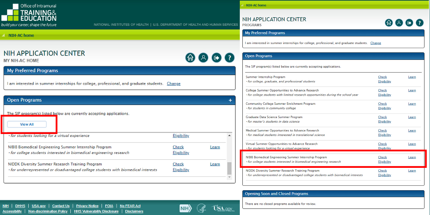Open the profile icon on the PROGRAMS page
The image size is (430, 215).
[x=399, y=22]
